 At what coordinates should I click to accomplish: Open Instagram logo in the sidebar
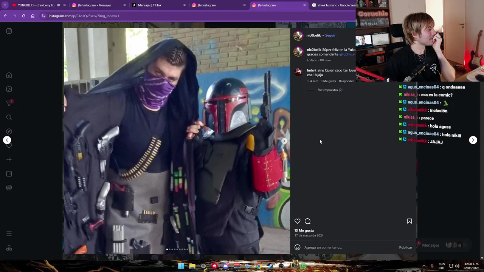tap(9, 31)
